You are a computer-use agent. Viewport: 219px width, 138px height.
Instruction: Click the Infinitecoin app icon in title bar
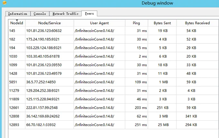pyautogui.click(x=5, y=3)
